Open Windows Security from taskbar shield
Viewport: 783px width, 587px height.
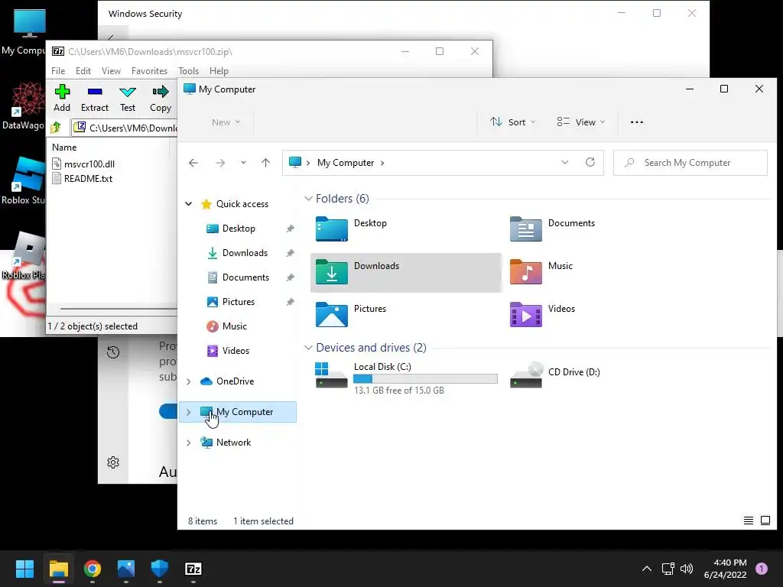coord(160,569)
